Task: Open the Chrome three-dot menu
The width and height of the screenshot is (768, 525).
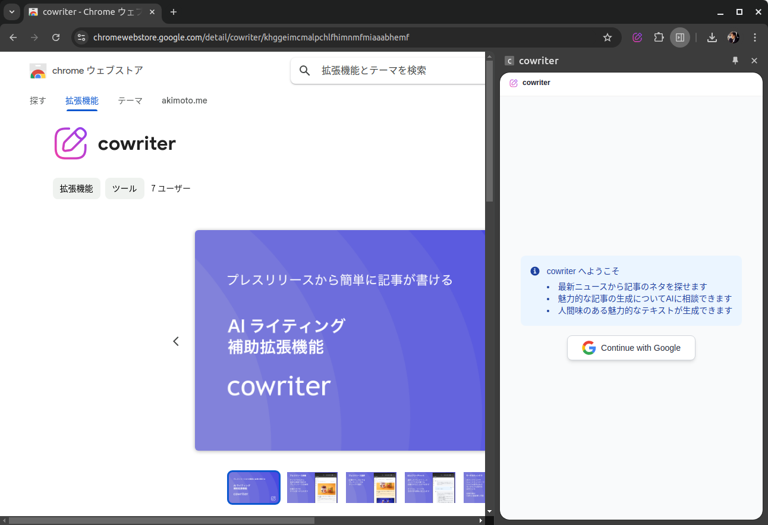Action: pos(755,37)
